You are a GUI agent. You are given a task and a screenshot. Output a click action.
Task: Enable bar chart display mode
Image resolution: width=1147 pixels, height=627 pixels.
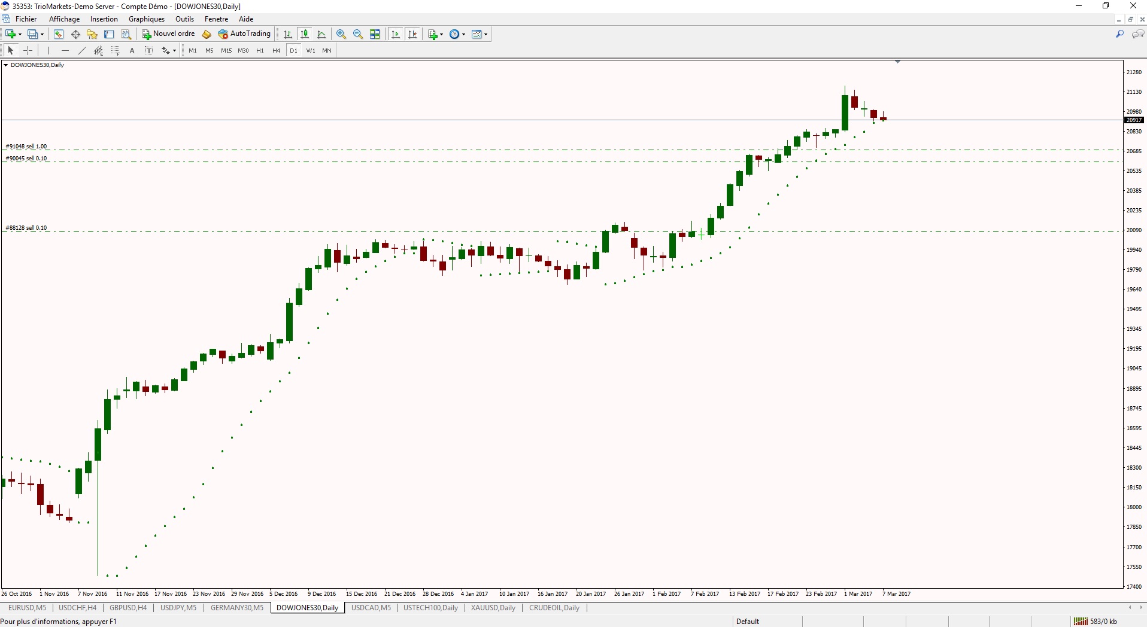coord(288,34)
